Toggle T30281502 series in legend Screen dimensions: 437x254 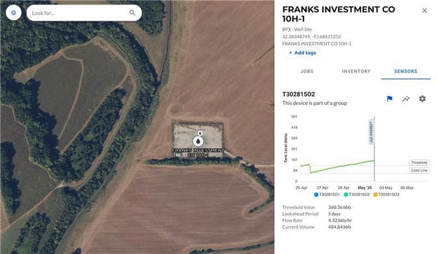[357, 195]
